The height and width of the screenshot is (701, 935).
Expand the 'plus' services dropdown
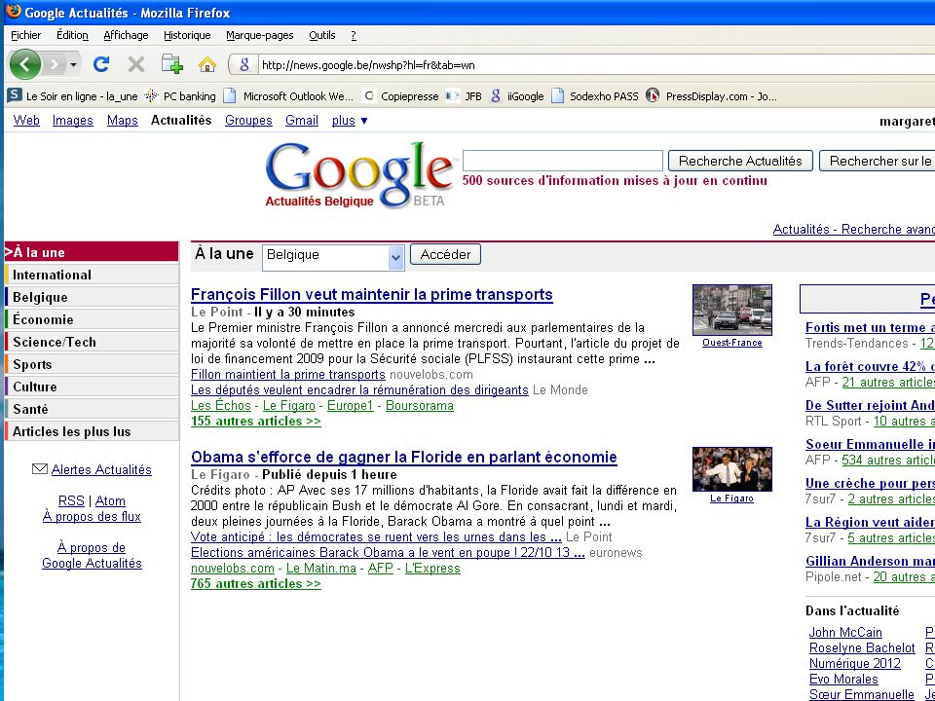coord(350,121)
